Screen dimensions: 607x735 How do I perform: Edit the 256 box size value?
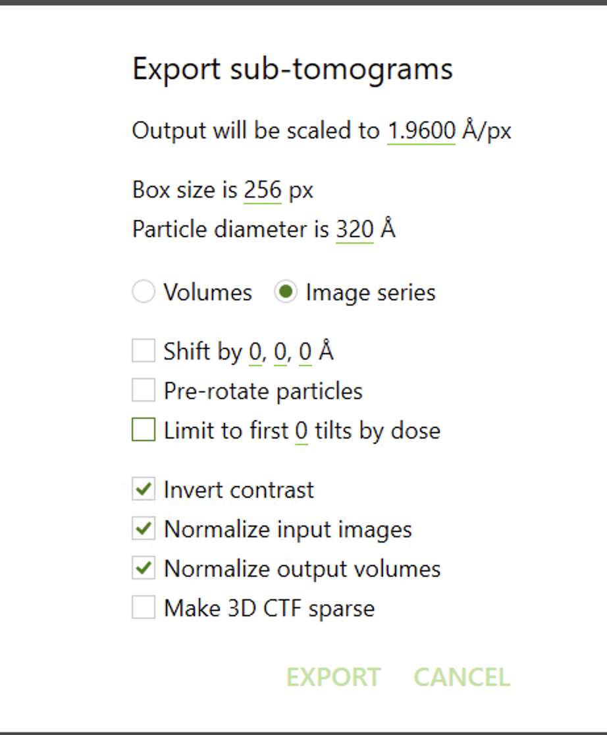(262, 190)
